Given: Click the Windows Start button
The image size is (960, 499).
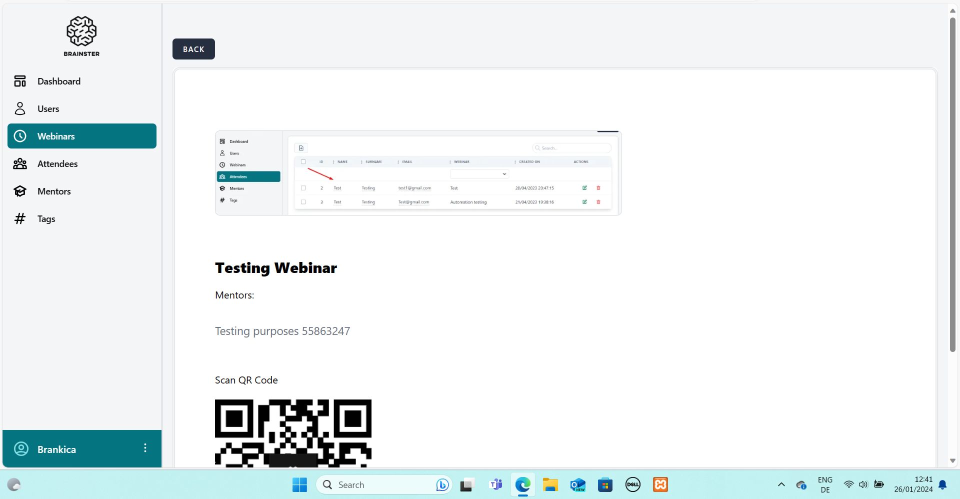Looking at the screenshot, I should [x=299, y=484].
